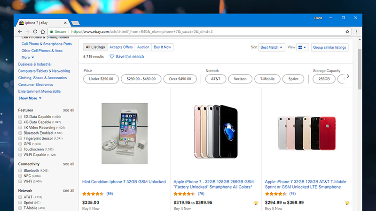Image resolution: width=376 pixels, height=211 pixels.
Task: Bookmark this page with the star icon
Action: tap(347, 31)
